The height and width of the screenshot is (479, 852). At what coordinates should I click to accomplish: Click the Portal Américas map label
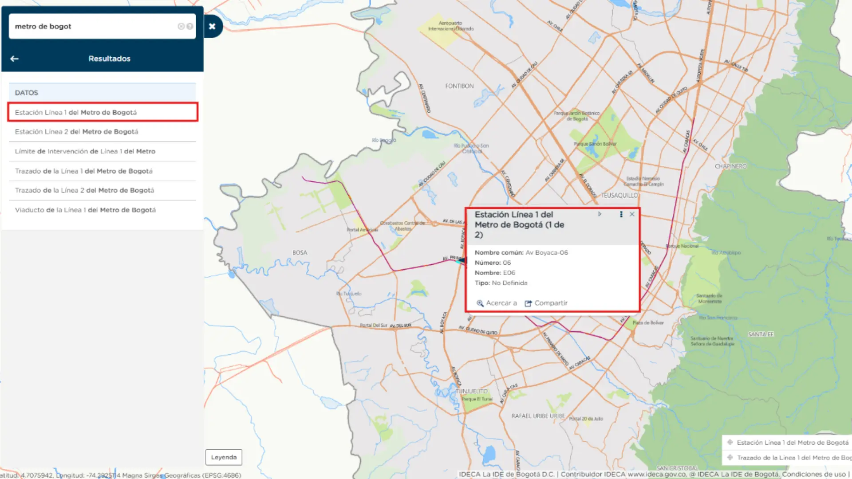[x=362, y=230]
